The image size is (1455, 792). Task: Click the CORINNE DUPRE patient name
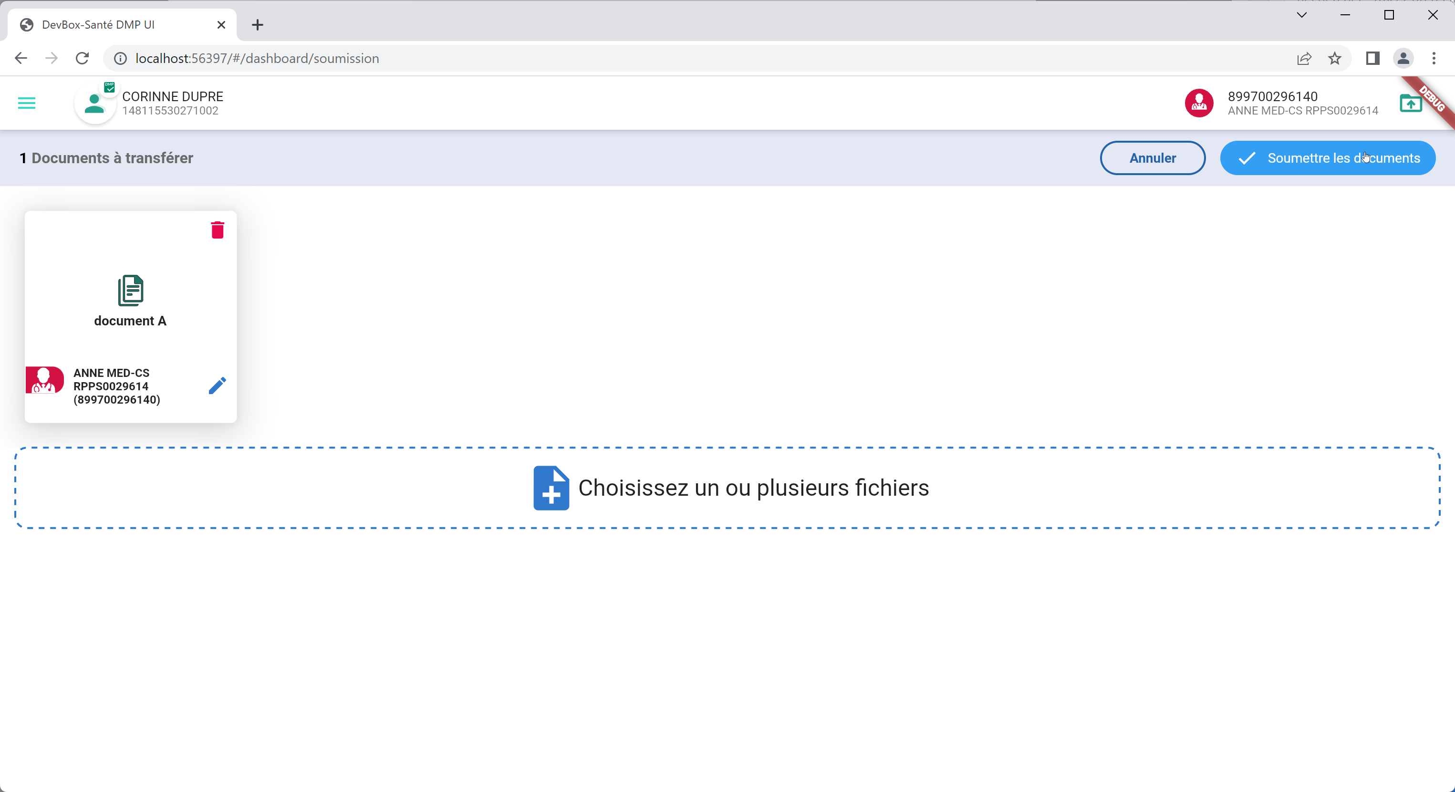click(x=172, y=96)
